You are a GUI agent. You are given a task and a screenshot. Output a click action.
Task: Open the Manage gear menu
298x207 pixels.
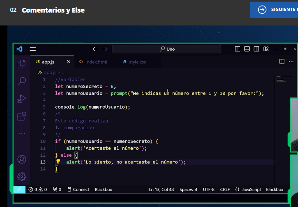pos(22,177)
